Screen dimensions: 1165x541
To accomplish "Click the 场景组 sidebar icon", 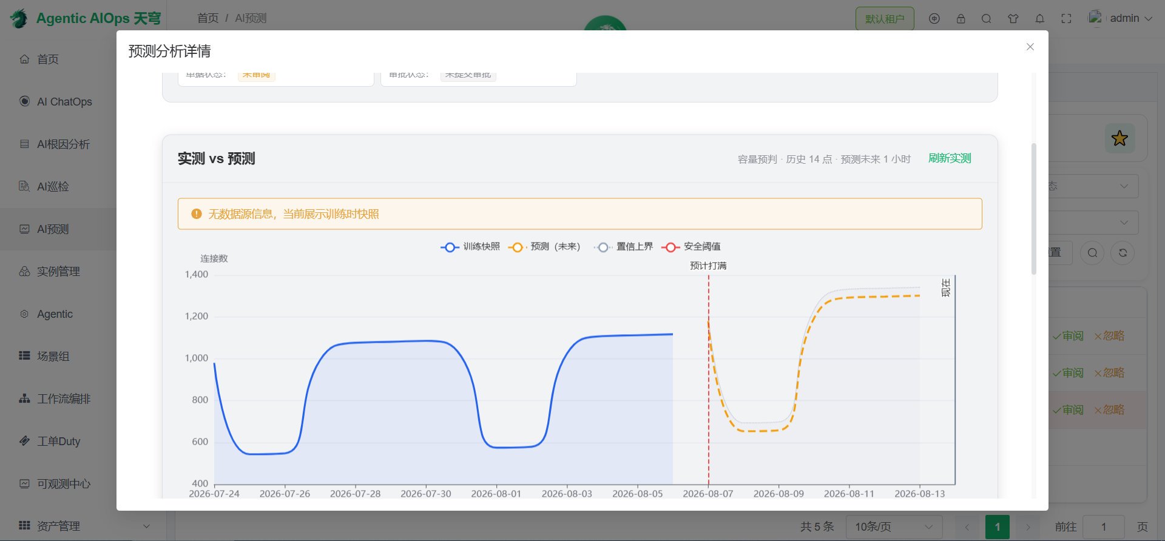I will [24, 356].
